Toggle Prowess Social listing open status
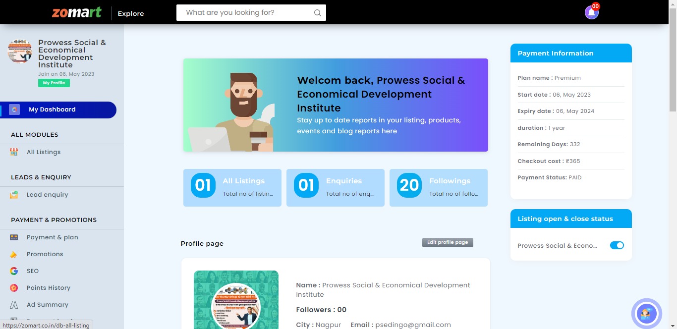The width and height of the screenshot is (677, 329). (x=617, y=245)
